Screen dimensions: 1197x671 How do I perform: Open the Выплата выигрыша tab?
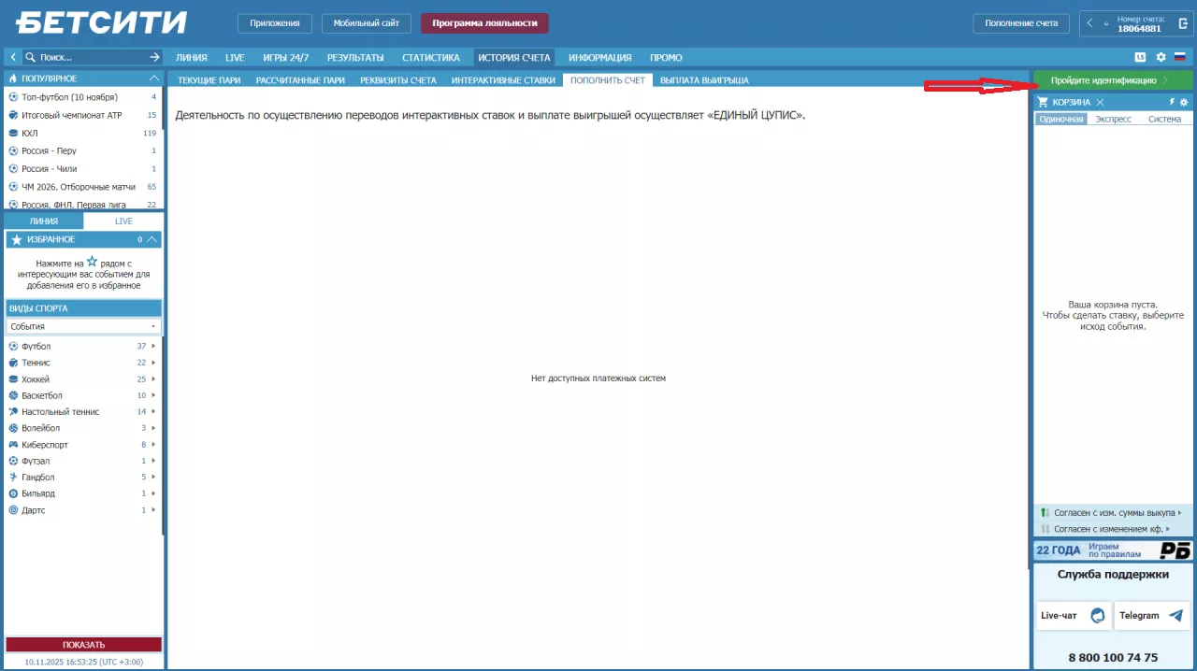click(704, 80)
